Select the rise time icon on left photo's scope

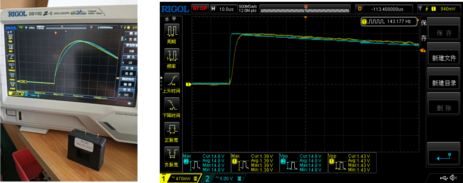point(11,57)
